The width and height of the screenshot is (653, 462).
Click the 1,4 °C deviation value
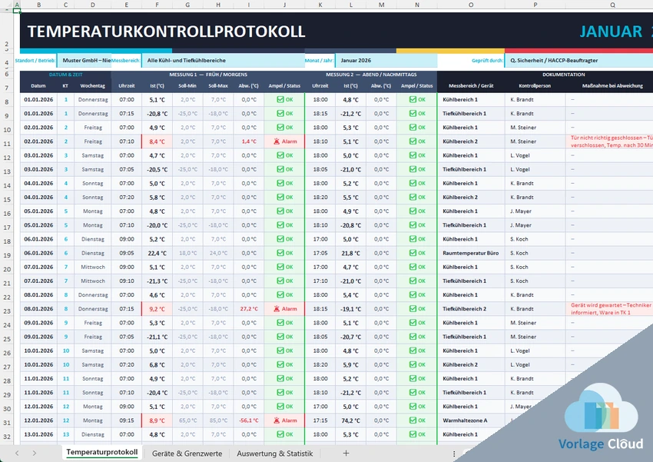pyautogui.click(x=249, y=141)
